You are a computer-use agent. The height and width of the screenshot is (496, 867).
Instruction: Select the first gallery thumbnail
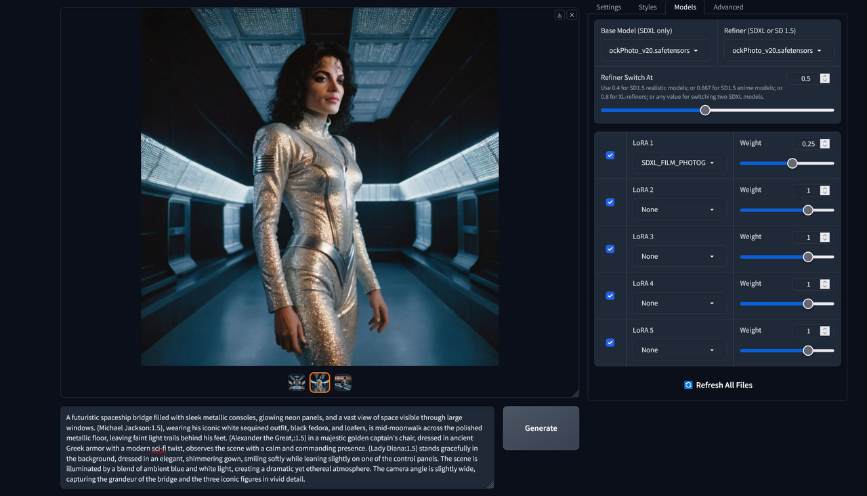tap(297, 383)
